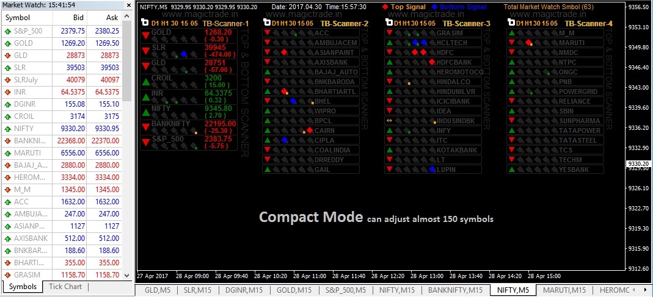Switch to the Tick Chart tab

point(65,286)
